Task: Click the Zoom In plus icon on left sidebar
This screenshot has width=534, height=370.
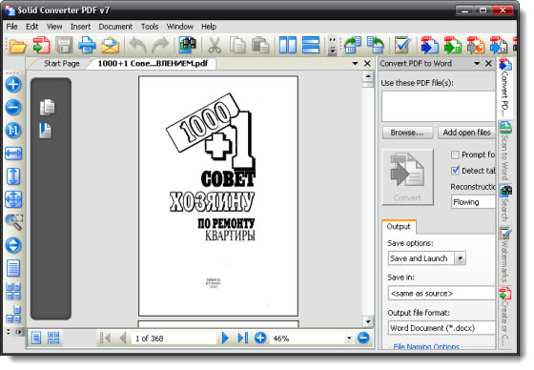Action: [x=13, y=85]
